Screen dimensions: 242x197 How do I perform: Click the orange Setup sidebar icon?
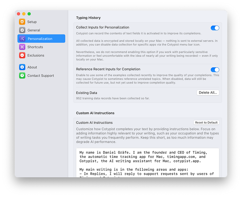22,22
